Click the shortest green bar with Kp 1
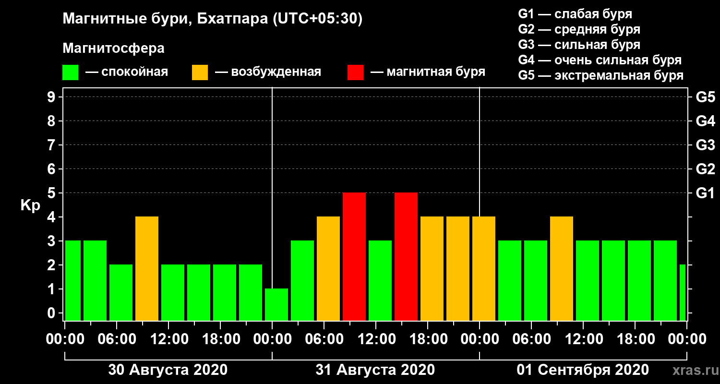This screenshot has height=384, width=720. (x=276, y=304)
